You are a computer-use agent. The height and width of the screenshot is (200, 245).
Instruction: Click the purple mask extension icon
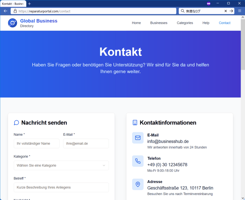click(209, 4)
